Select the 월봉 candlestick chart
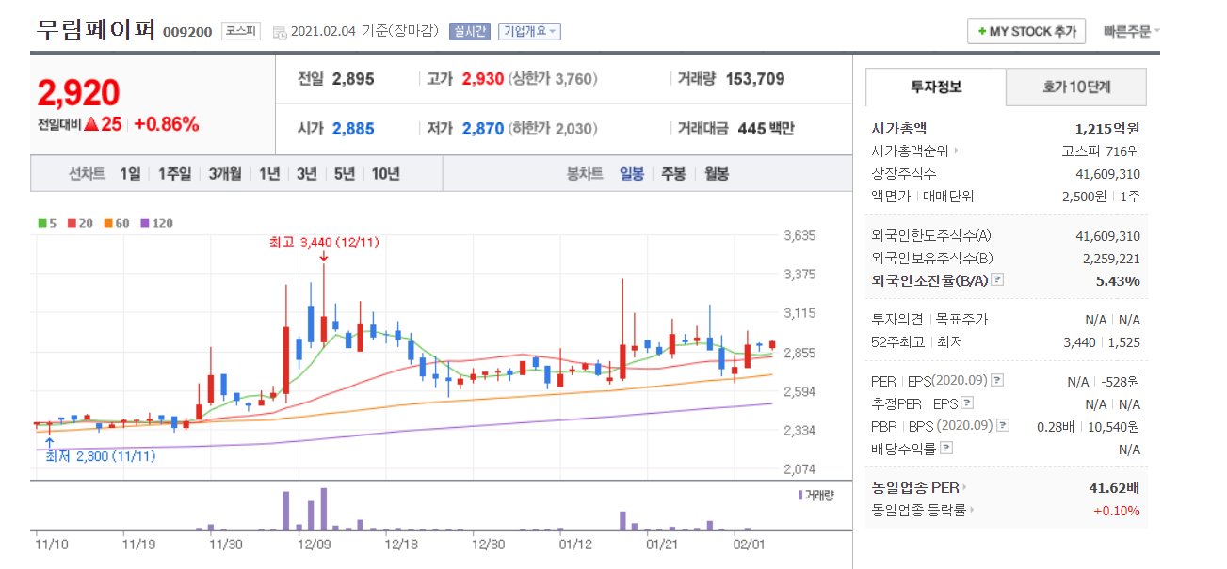Screen dimensions: 1227x569 [x=717, y=174]
